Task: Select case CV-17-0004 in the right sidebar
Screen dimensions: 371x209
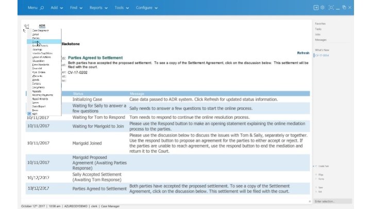Action: (x=322, y=55)
